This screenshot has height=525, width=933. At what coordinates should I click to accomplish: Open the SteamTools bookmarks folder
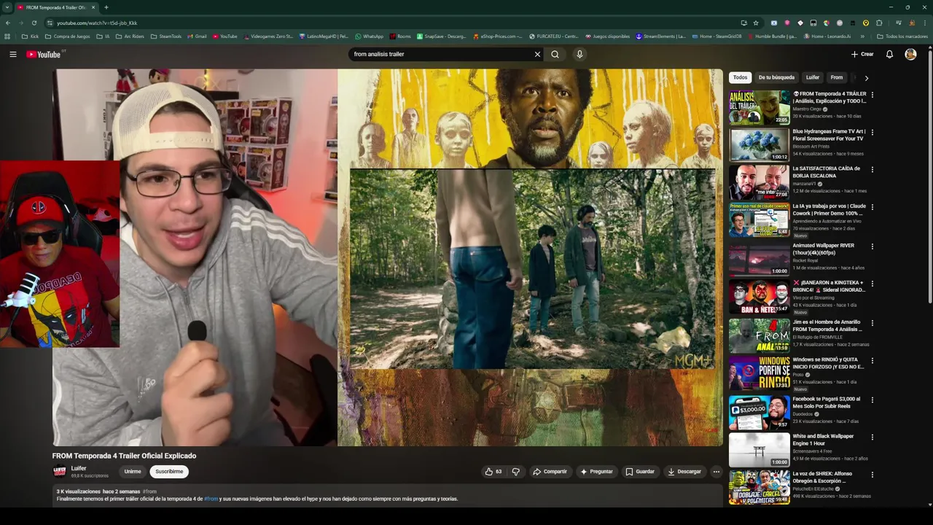[165, 36]
